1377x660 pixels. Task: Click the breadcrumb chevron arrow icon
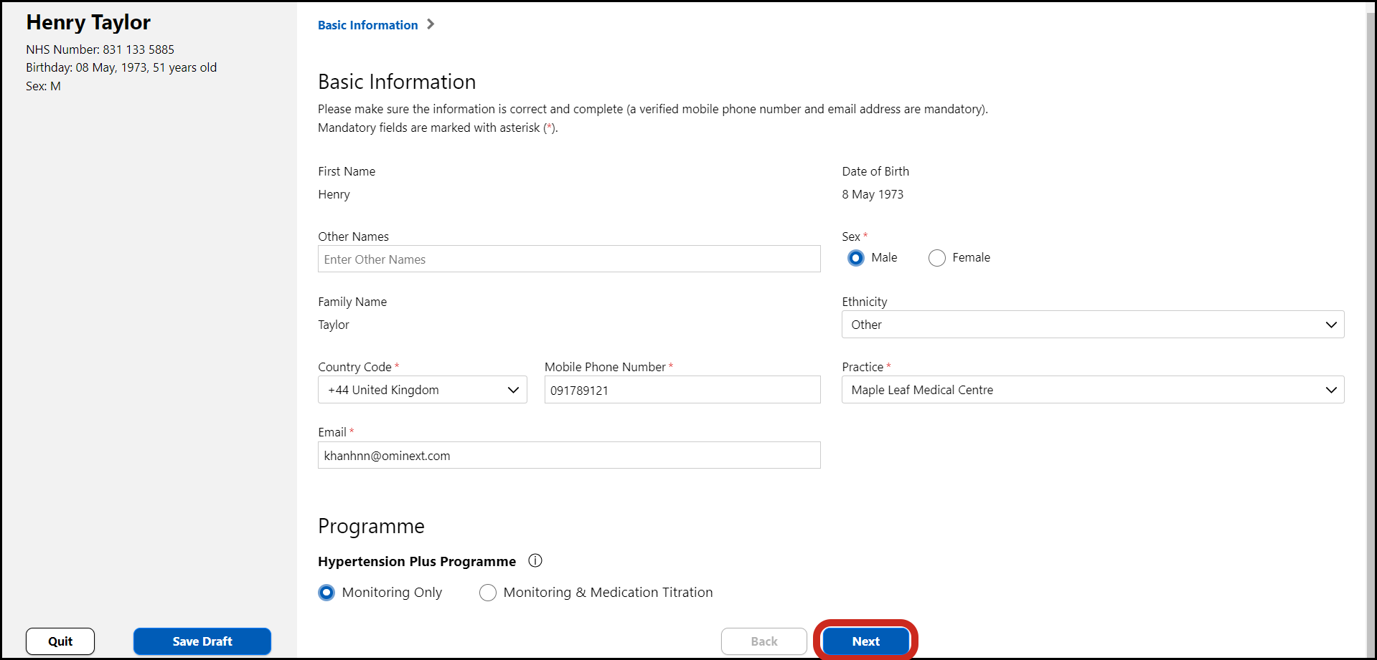coord(431,24)
